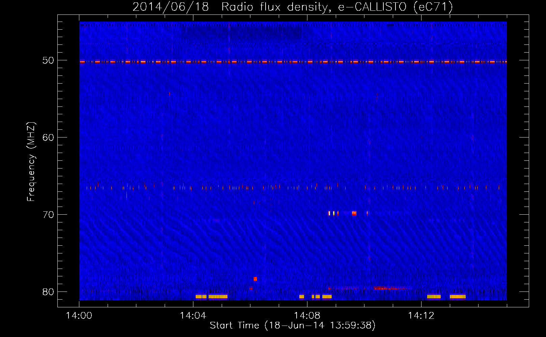Viewport: 546px width, 337px height.
Task: Click the 14:04 time axis label
Action: click(193, 316)
